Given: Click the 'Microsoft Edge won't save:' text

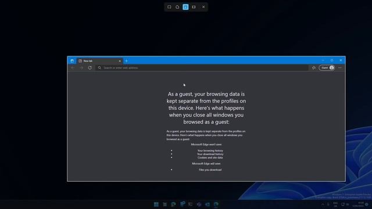Looking at the screenshot, I should click(x=206, y=145).
